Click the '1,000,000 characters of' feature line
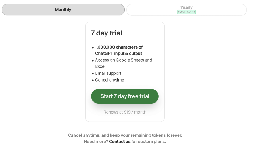269x145 pixels. pyautogui.click(x=119, y=47)
